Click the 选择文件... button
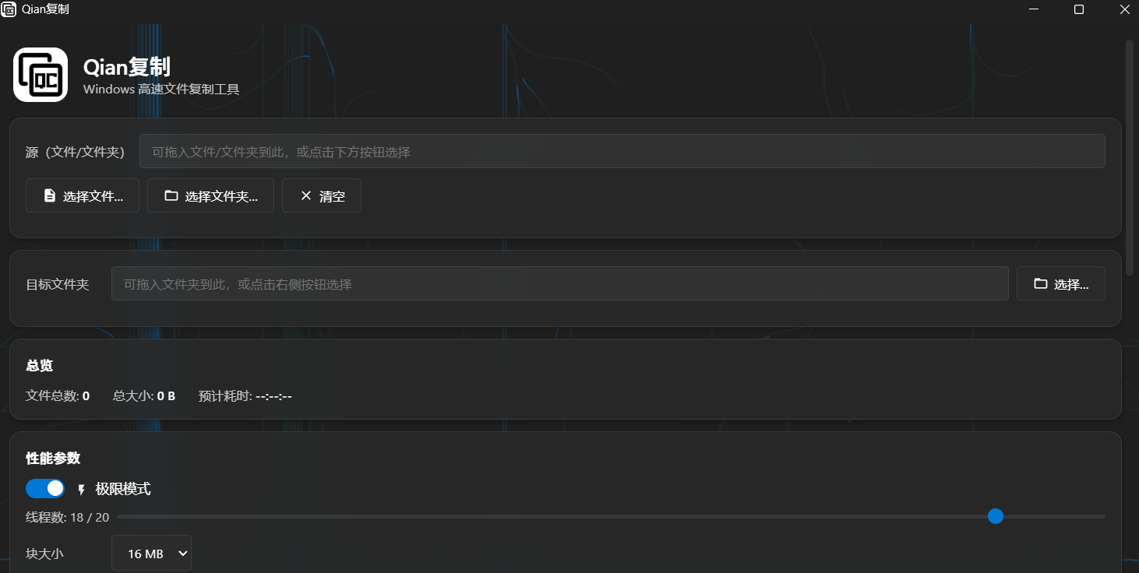 83,195
